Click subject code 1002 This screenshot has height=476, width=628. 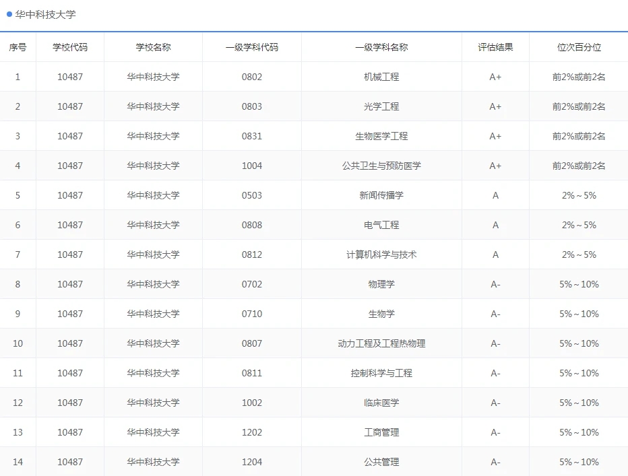pos(252,403)
